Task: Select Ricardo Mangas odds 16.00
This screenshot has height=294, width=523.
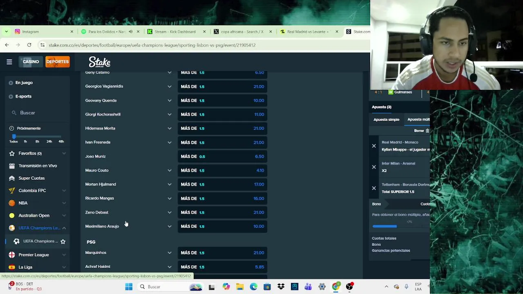Action: 222,198
